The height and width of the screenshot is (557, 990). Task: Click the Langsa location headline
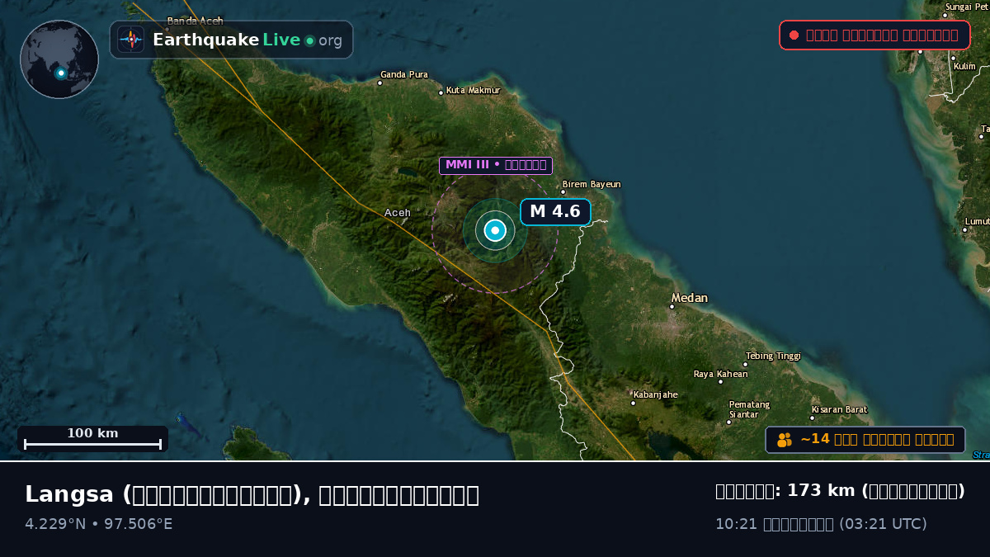point(252,495)
